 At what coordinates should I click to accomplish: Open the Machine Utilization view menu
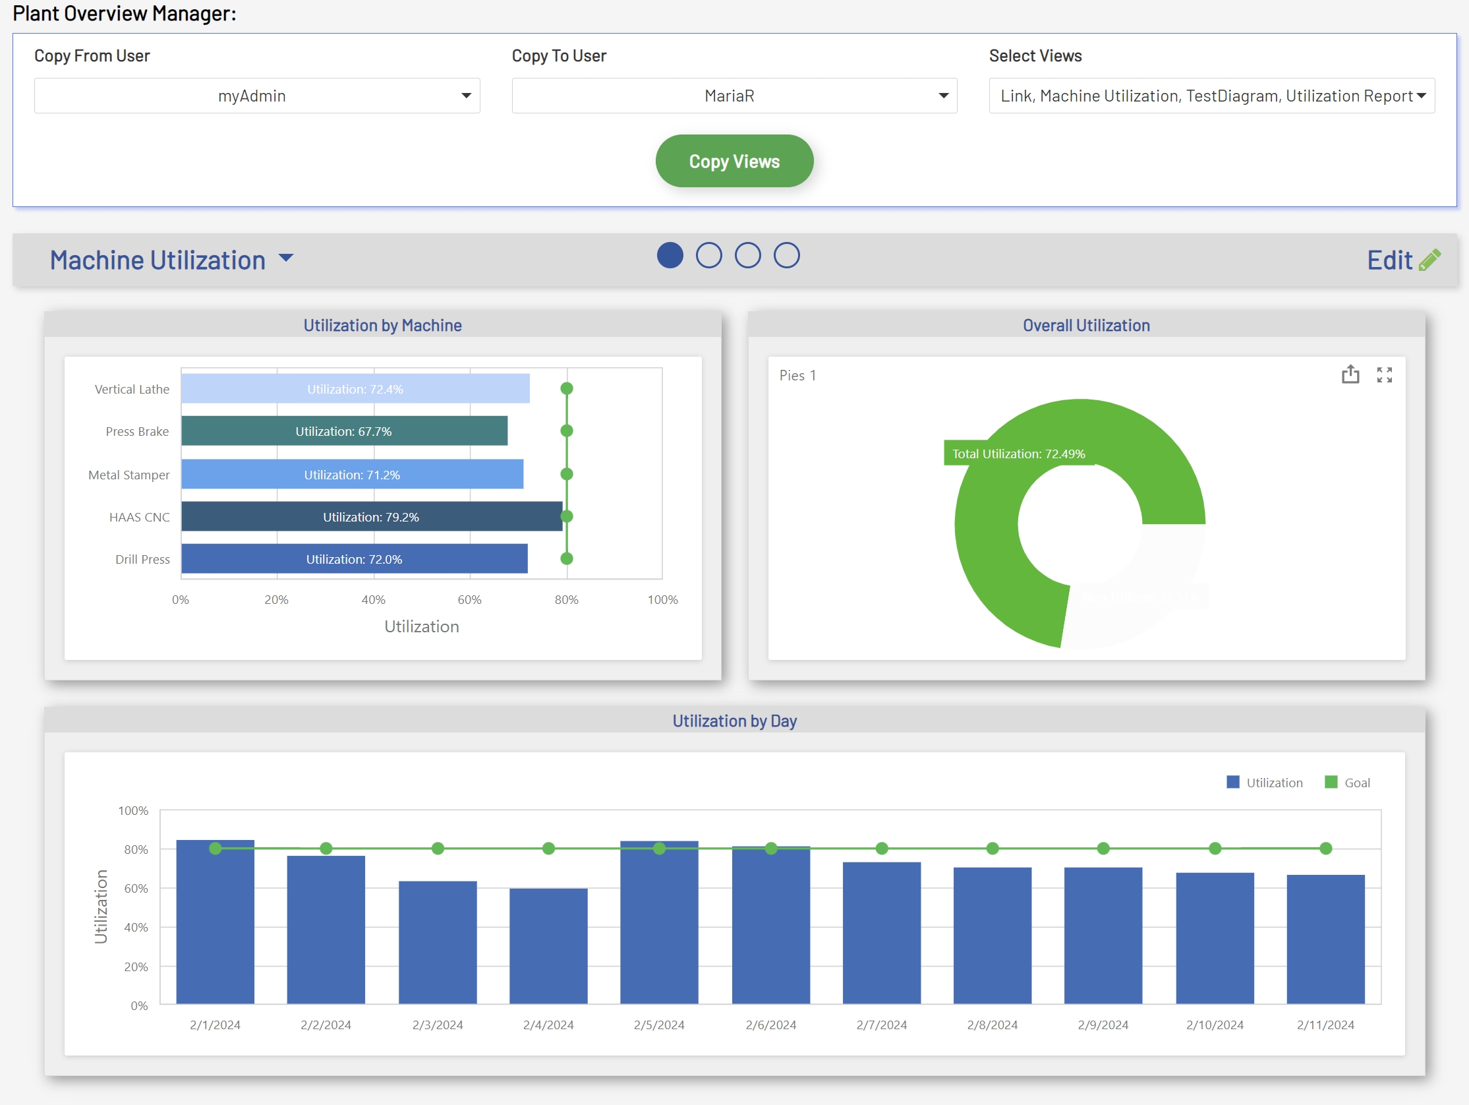(285, 258)
